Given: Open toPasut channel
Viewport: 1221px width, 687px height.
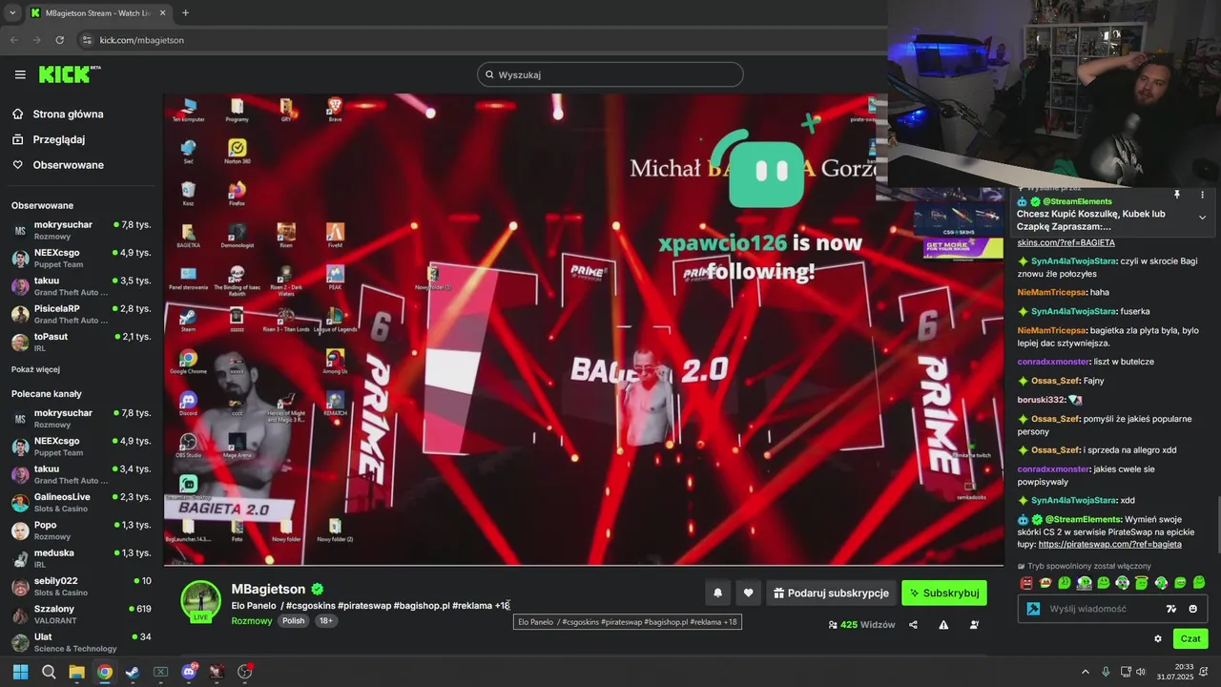Looking at the screenshot, I should tap(81, 342).
